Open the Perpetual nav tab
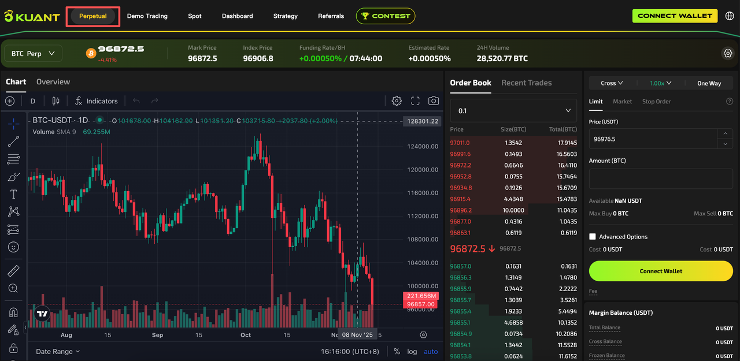 coord(93,16)
